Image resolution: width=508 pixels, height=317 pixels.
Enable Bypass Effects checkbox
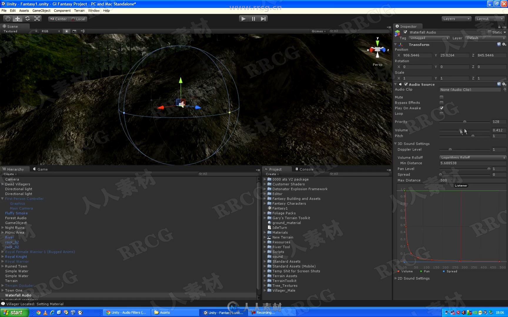coord(442,102)
